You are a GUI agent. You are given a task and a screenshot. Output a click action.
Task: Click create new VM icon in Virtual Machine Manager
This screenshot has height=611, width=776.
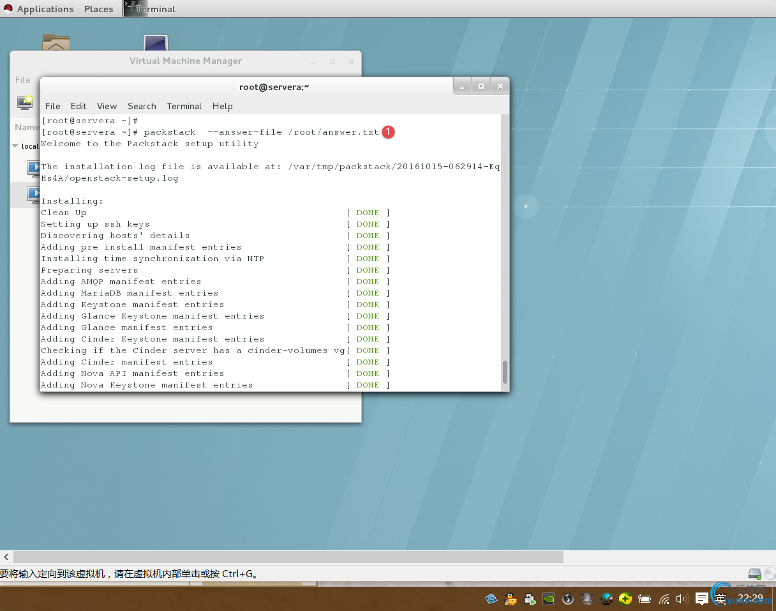[x=26, y=102]
